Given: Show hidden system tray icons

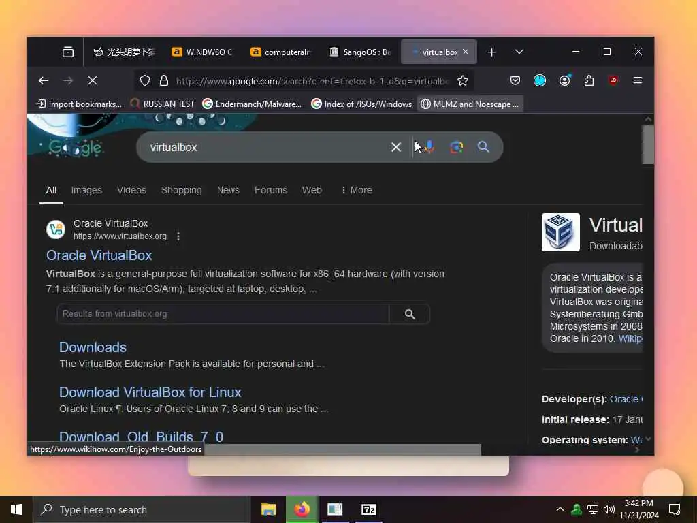Looking at the screenshot, I should [x=560, y=509].
